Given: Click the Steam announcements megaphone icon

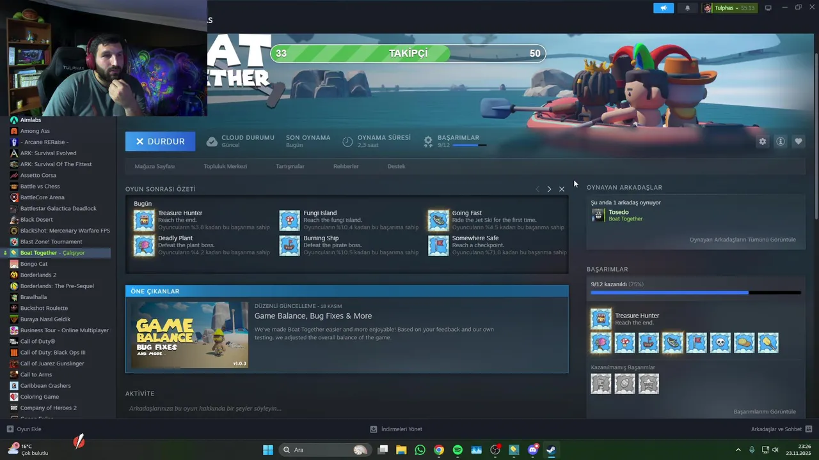Looking at the screenshot, I should [664, 8].
